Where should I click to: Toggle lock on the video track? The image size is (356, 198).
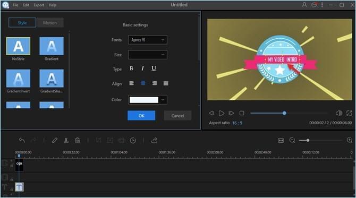(x=11, y=166)
